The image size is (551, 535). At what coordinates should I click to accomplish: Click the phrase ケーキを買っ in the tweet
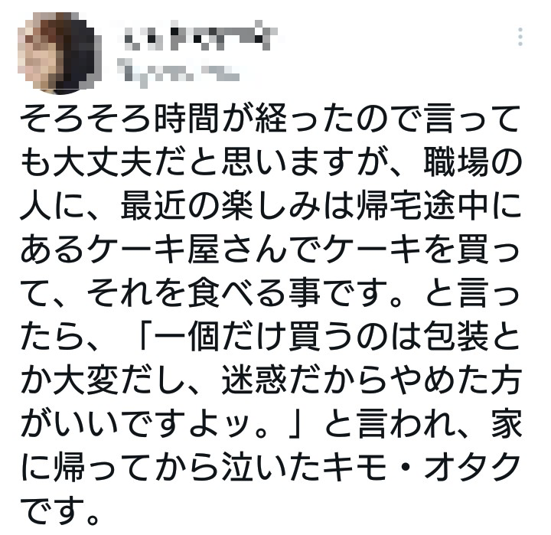pyautogui.click(x=422, y=250)
